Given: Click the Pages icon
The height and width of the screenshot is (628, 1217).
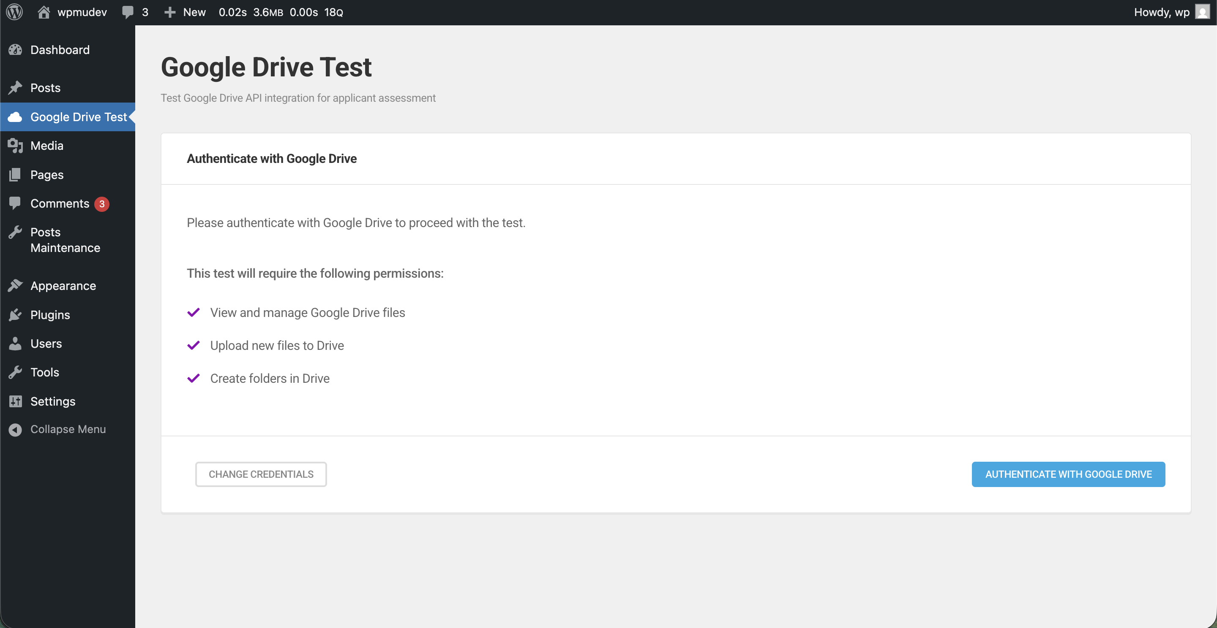Looking at the screenshot, I should [15, 175].
